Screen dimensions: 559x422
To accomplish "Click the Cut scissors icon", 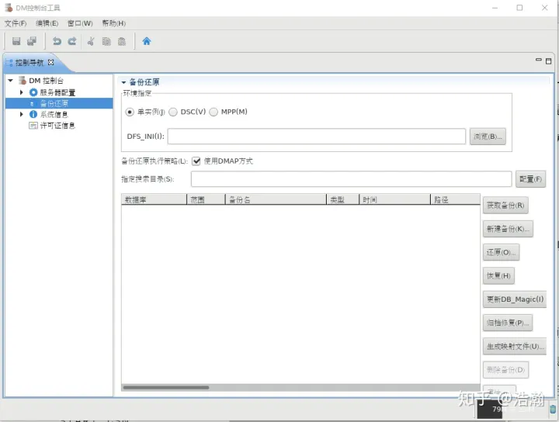I will pyautogui.click(x=91, y=41).
